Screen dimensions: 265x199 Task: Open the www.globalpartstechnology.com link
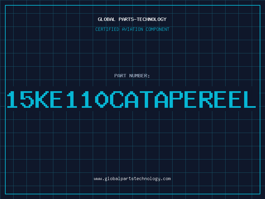point(132,179)
